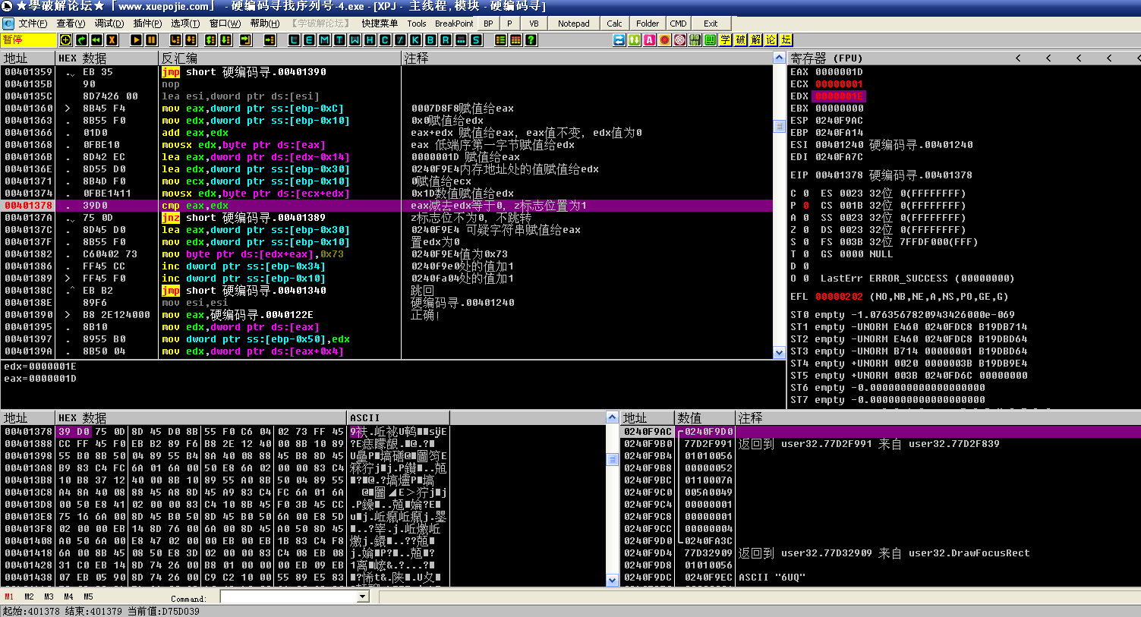Click the Notepad quick-launch button
This screenshot has width=1141, height=617.
(x=574, y=24)
